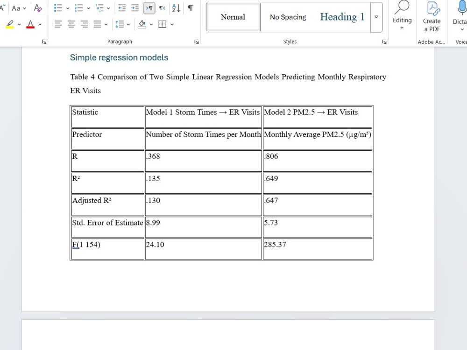Justify the paragraph text

click(x=97, y=24)
